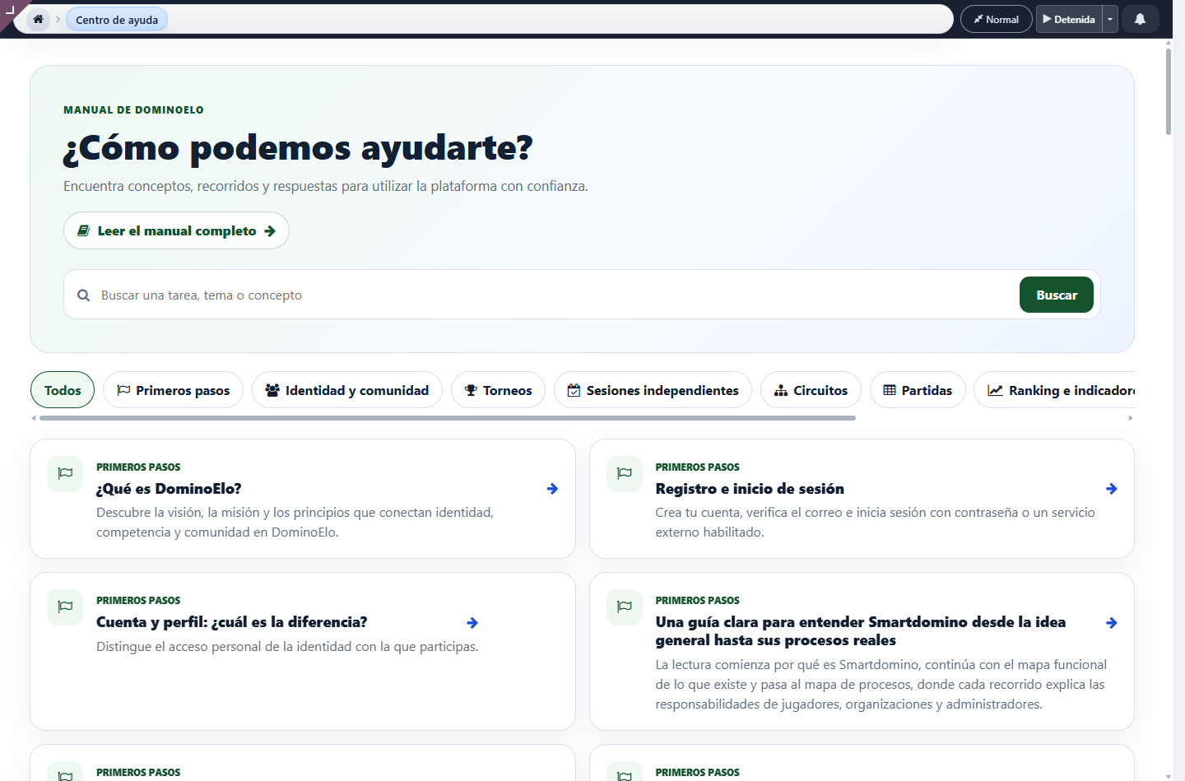Toggle the Normal pin mode button
This screenshot has width=1185, height=781.
click(x=996, y=19)
